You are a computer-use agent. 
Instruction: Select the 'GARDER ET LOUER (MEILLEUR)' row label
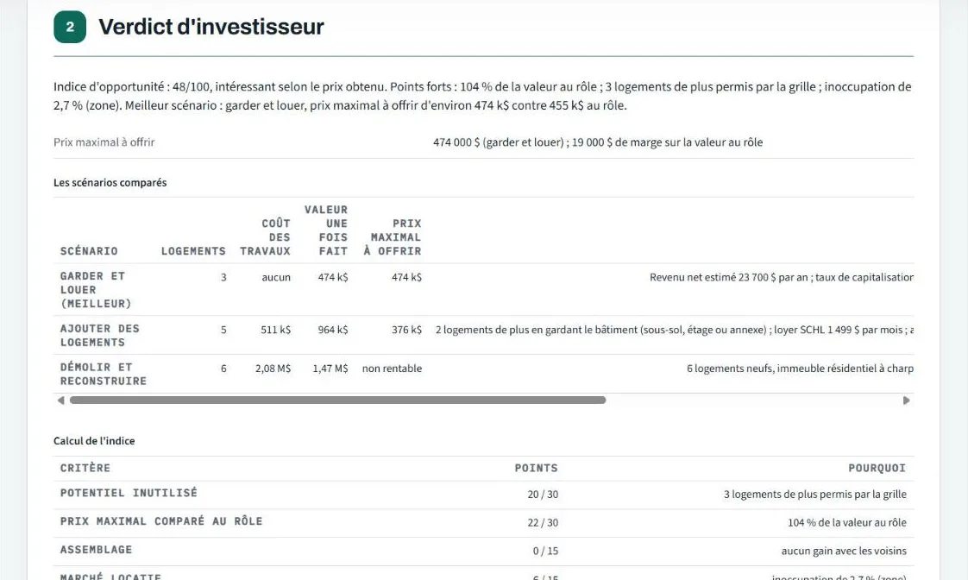pyautogui.click(x=96, y=290)
